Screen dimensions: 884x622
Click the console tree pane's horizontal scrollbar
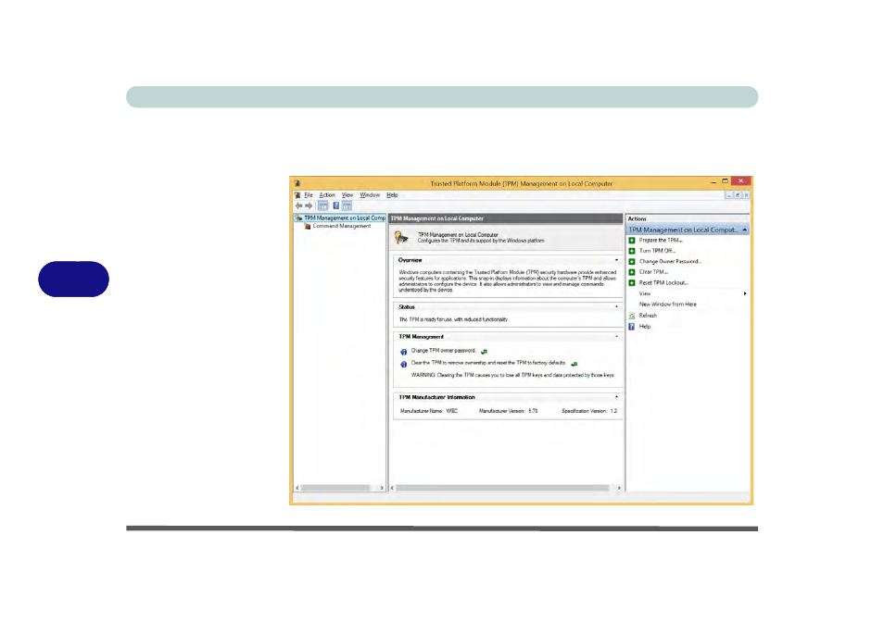[x=335, y=488]
